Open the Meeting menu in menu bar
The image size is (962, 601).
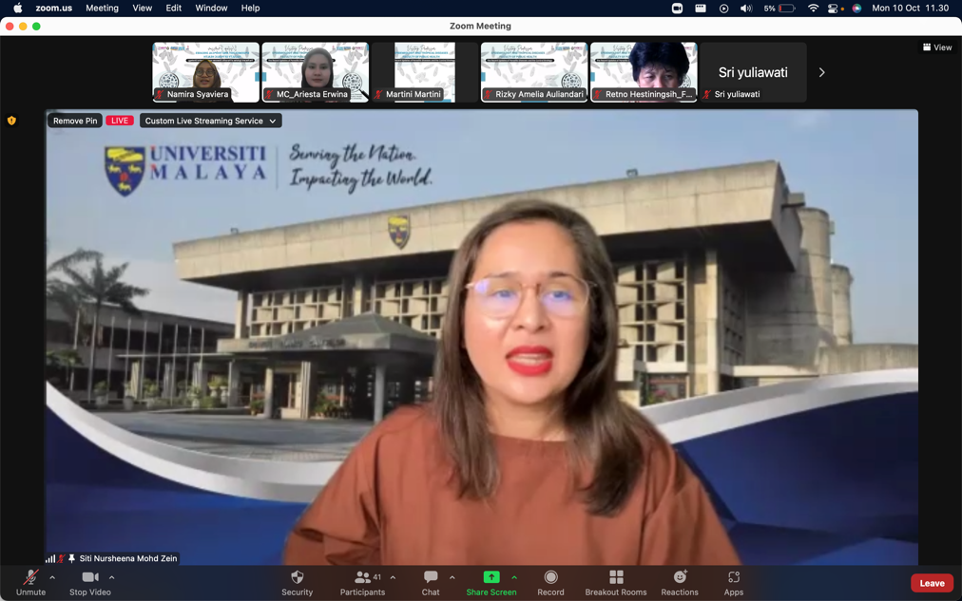pyautogui.click(x=102, y=8)
